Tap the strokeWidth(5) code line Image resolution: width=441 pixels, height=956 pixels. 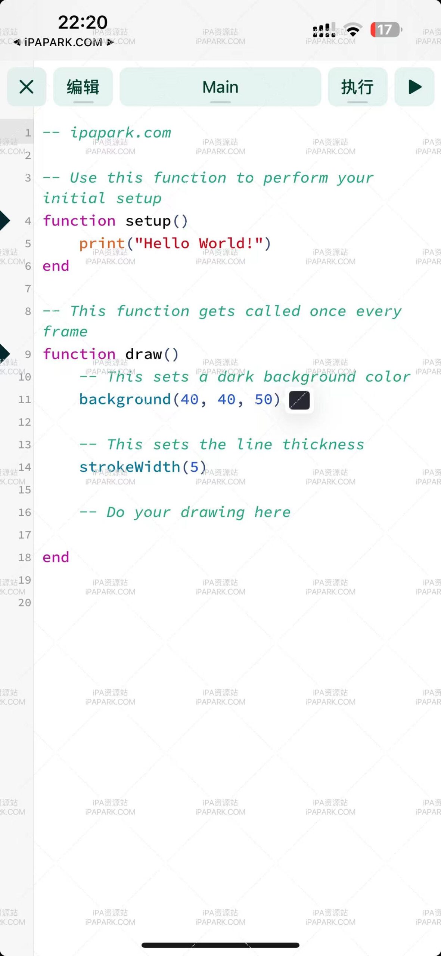(143, 467)
